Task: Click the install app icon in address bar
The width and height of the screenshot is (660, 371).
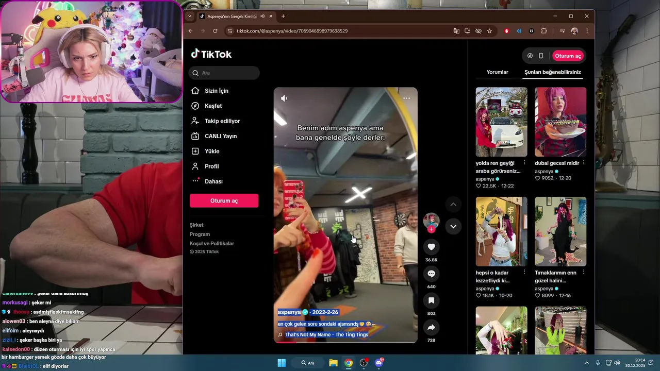Action: (467, 31)
